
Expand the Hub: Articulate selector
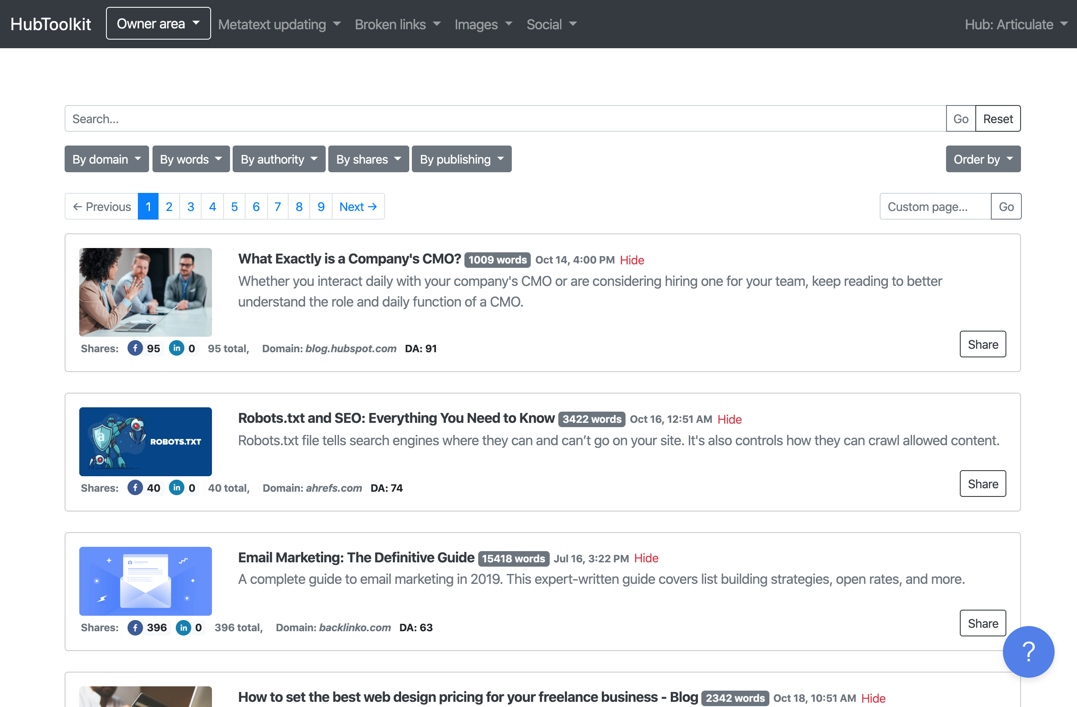[x=1016, y=24]
